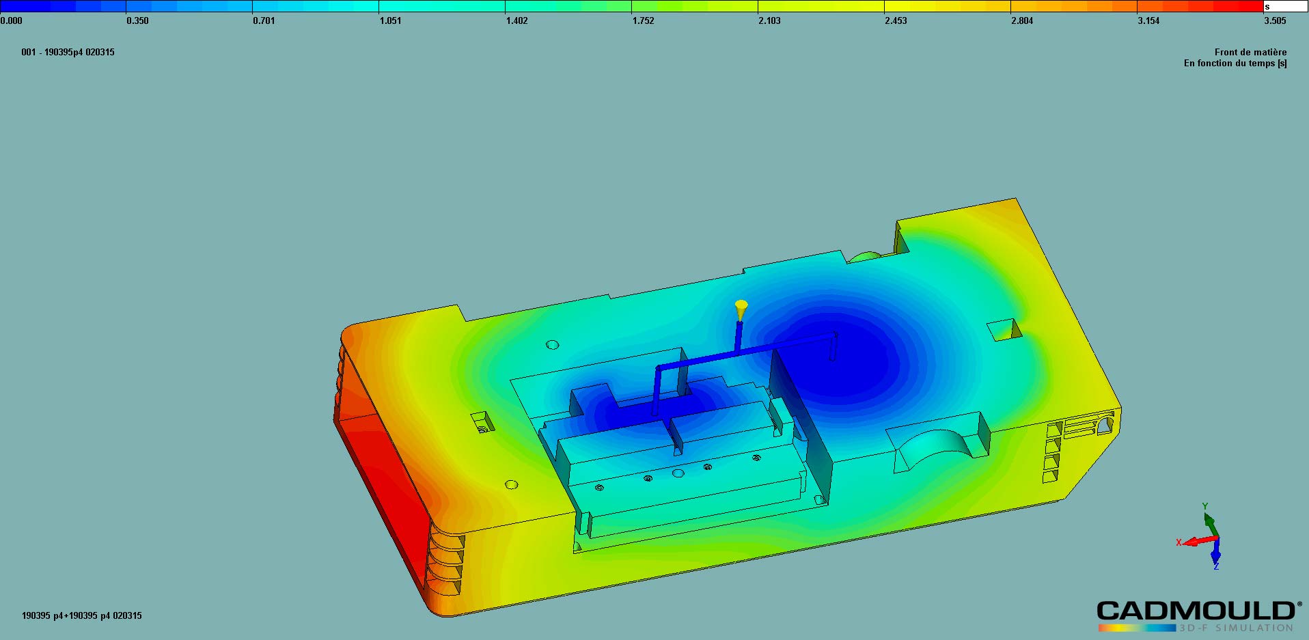Click the 1.051 legend value

coord(390,20)
